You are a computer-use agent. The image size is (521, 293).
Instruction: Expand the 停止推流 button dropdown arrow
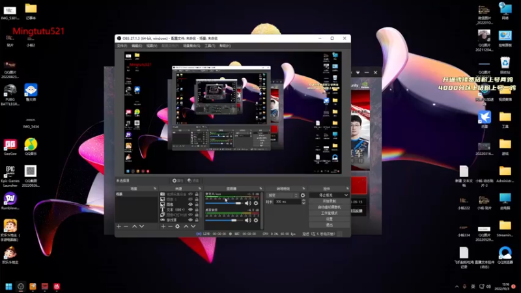click(346, 195)
